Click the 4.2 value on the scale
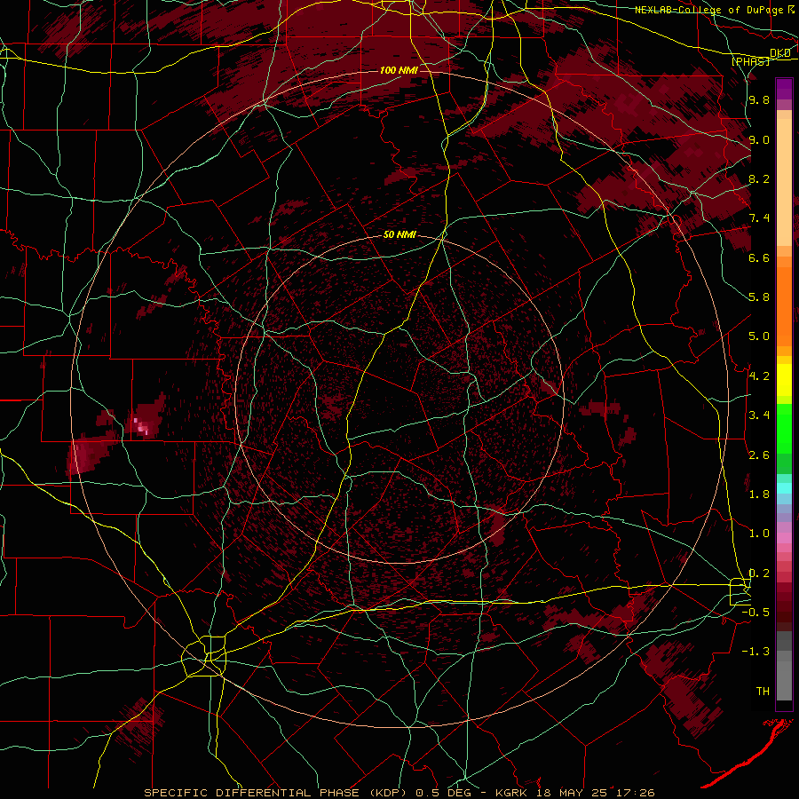The width and height of the screenshot is (799, 799). pos(759,376)
